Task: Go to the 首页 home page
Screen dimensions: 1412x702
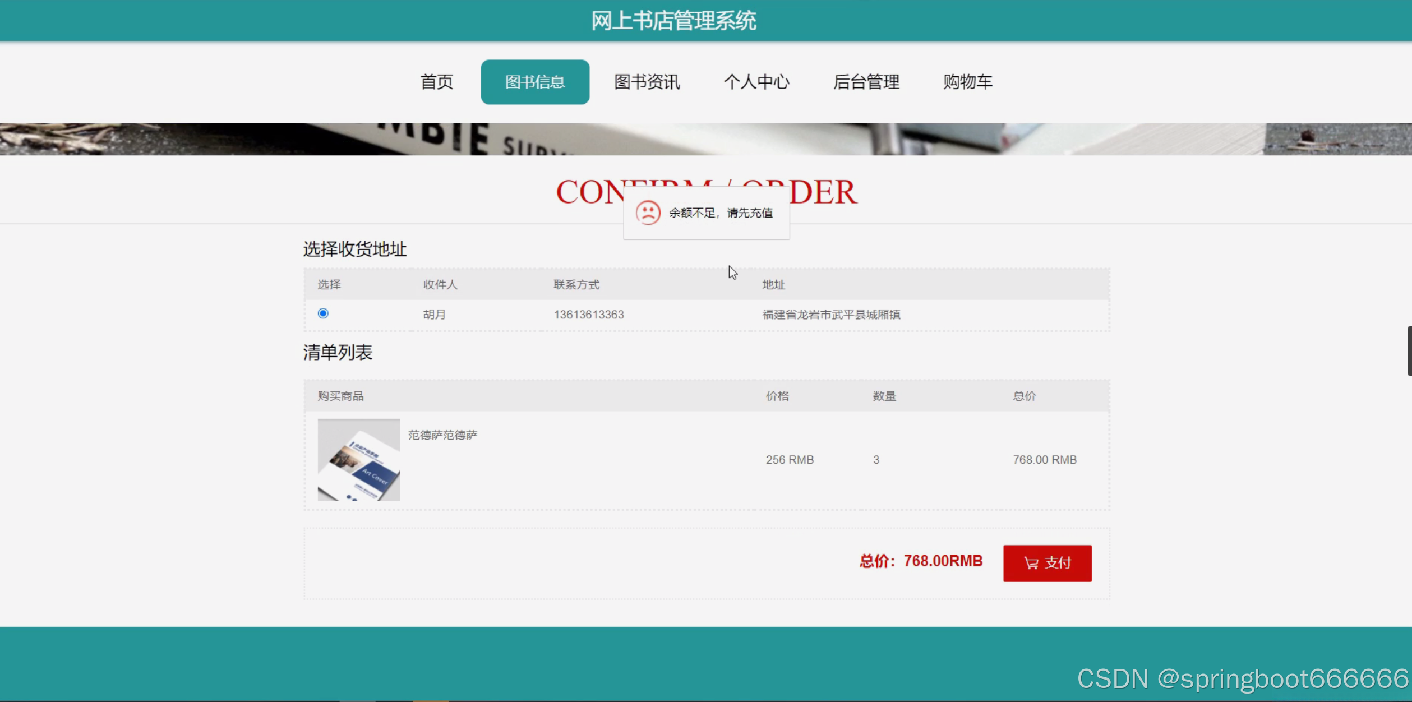Action: coord(436,82)
